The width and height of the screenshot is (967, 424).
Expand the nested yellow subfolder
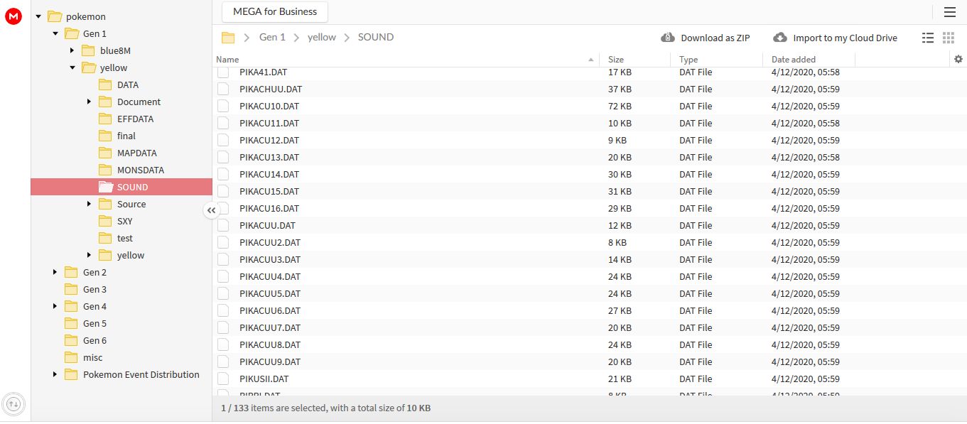tap(90, 255)
